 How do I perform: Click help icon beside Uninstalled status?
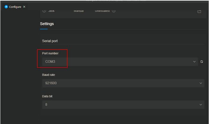[114, 11]
